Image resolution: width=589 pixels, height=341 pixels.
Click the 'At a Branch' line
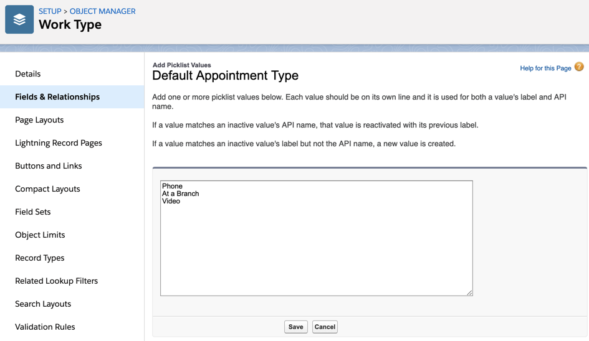pyautogui.click(x=181, y=194)
